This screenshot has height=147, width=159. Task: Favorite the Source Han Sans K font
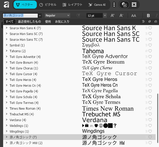click(150, 28)
